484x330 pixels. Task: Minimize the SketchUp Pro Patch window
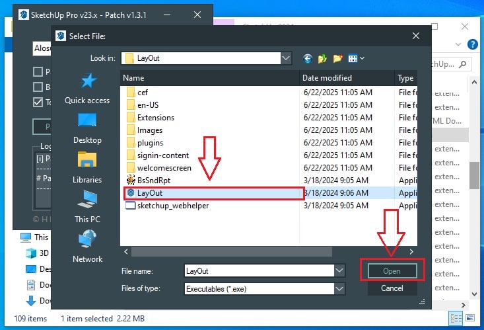167,15
